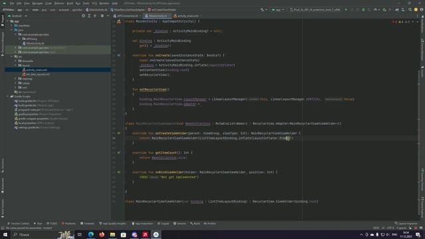This screenshot has height=239, width=425.
Task: Click the Select Opened File target icon
Action: click(83, 16)
